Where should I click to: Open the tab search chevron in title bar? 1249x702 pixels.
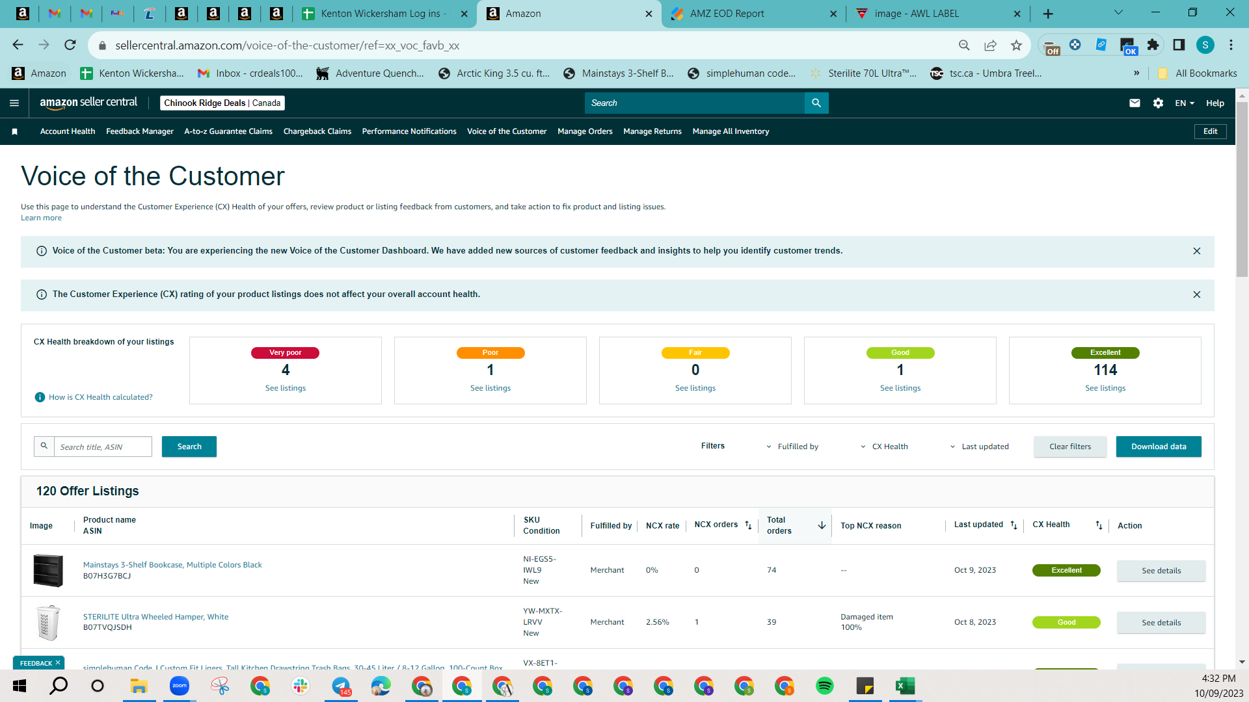click(x=1118, y=12)
